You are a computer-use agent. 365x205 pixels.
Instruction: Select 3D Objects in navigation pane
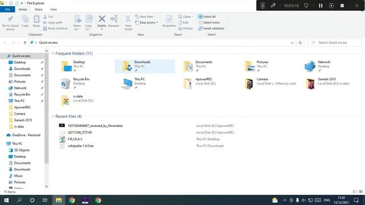[22, 150]
